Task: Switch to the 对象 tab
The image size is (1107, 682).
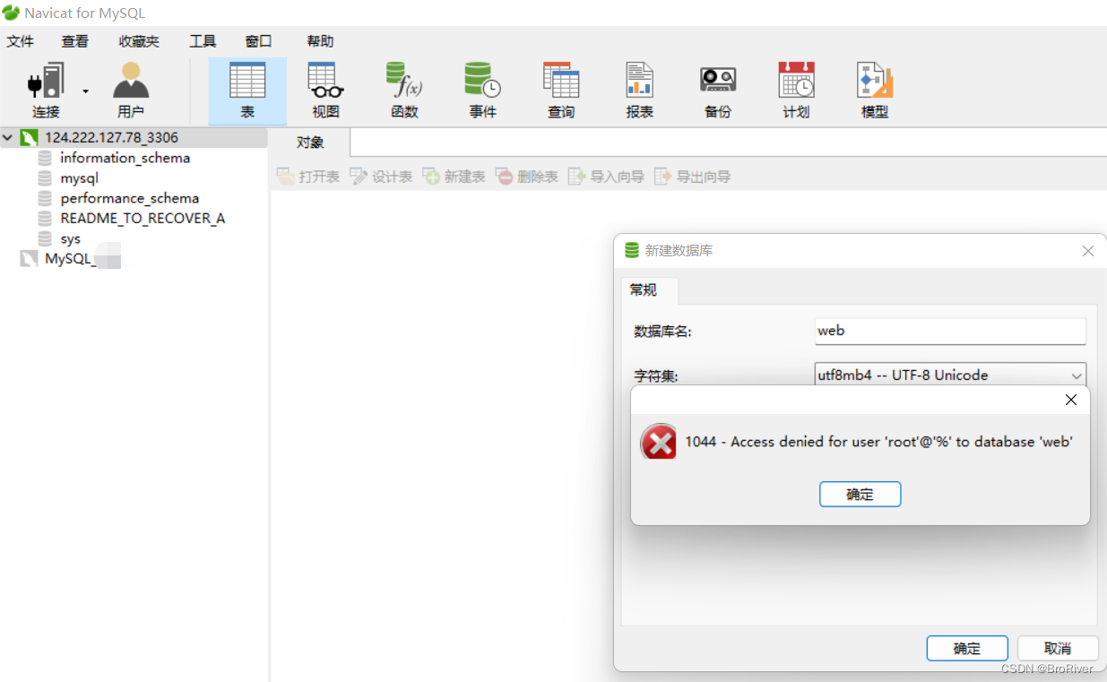Action: [310, 142]
